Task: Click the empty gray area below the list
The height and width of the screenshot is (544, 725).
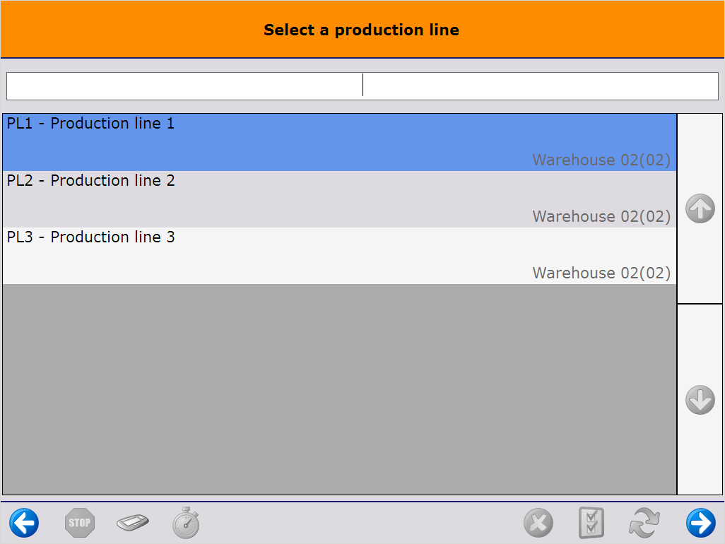Action: point(339,389)
